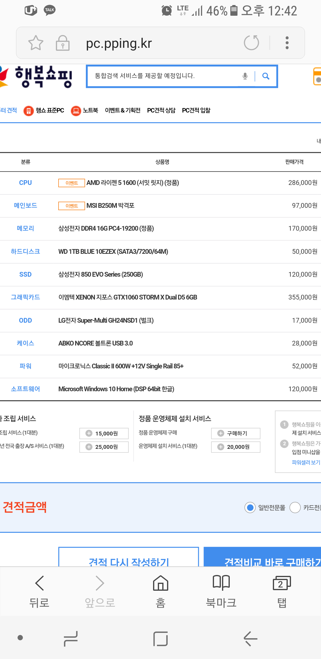Open Microsoft Windows 10 Home product
Viewport: 321px width, 659px height.
[x=116, y=389]
